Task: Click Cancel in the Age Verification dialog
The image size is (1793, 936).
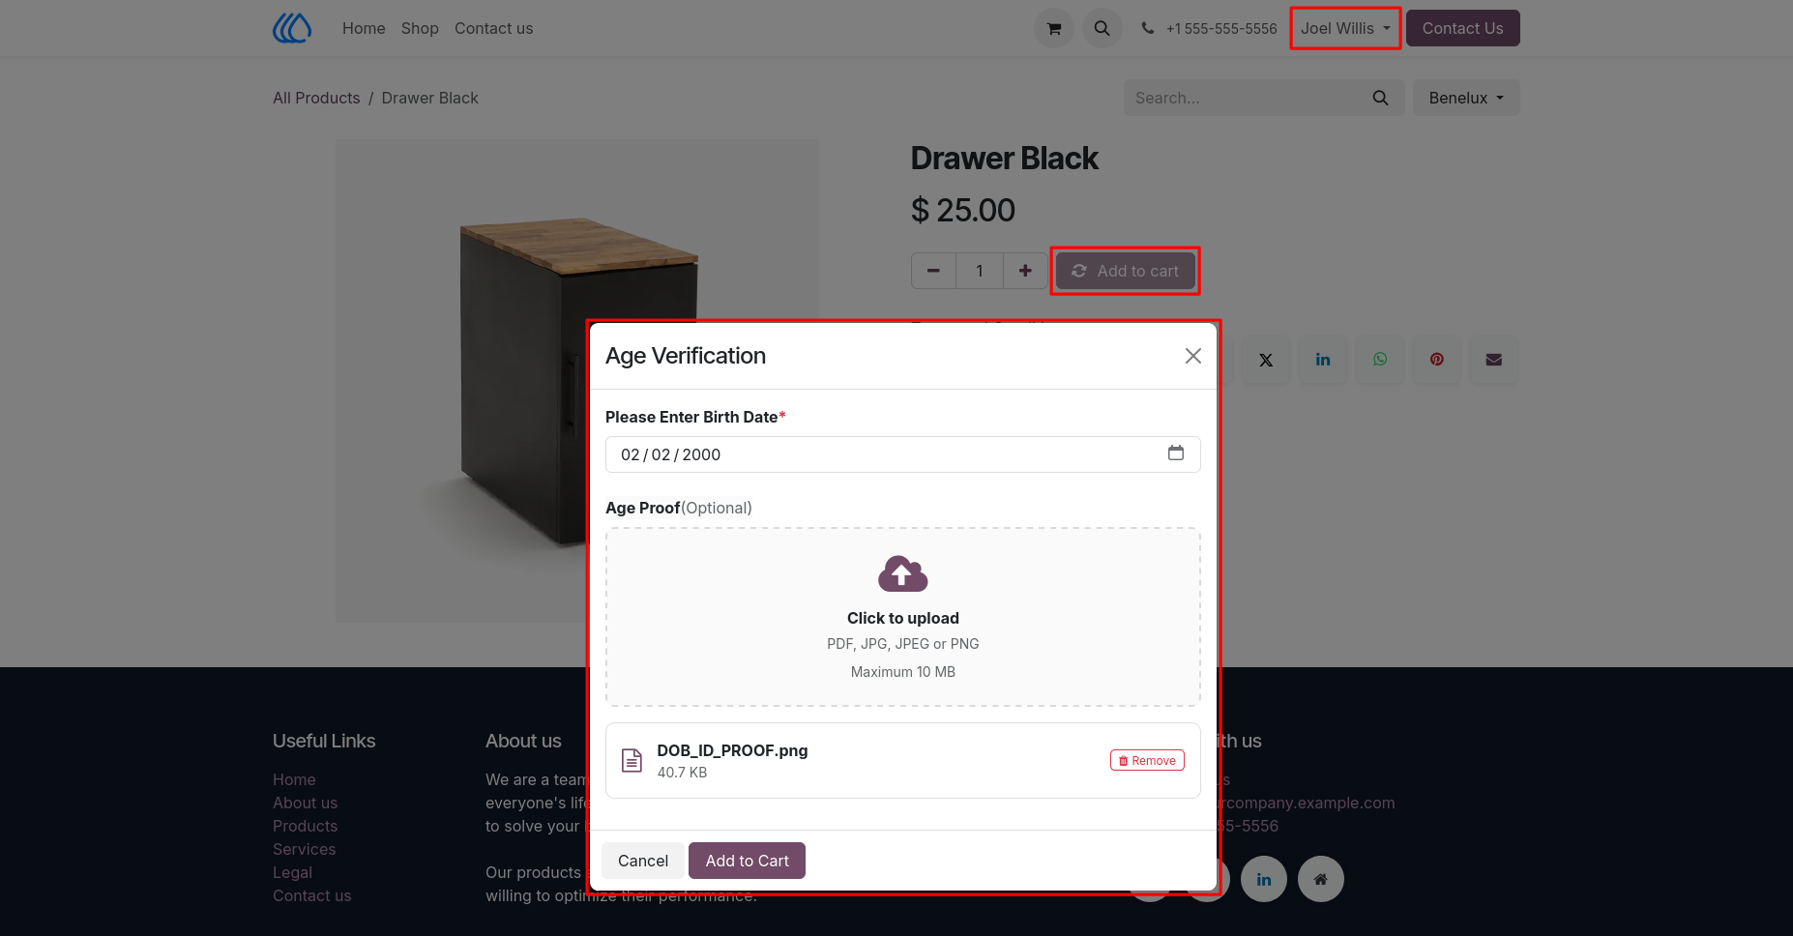Action: [643, 861]
